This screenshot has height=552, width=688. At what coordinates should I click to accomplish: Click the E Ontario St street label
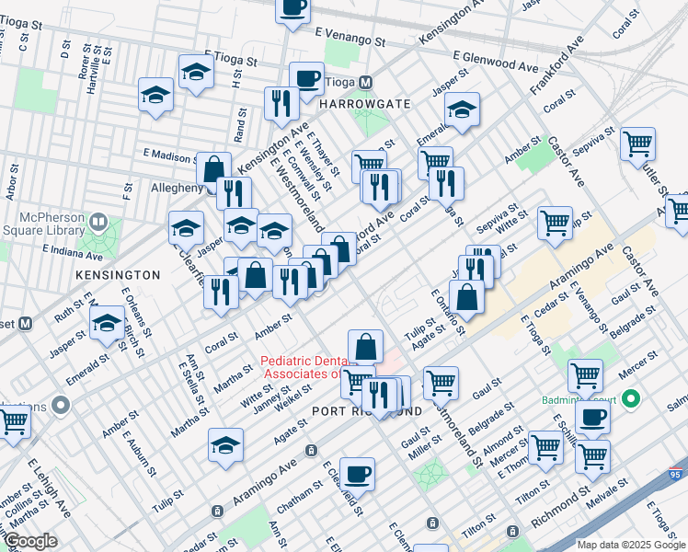click(x=448, y=312)
